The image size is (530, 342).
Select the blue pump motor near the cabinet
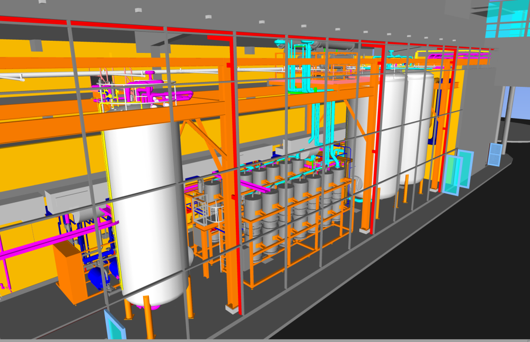tap(101, 275)
